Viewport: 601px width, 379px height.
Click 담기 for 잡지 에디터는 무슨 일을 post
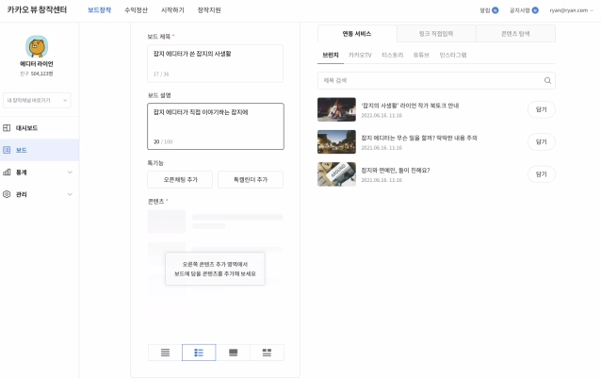542,142
